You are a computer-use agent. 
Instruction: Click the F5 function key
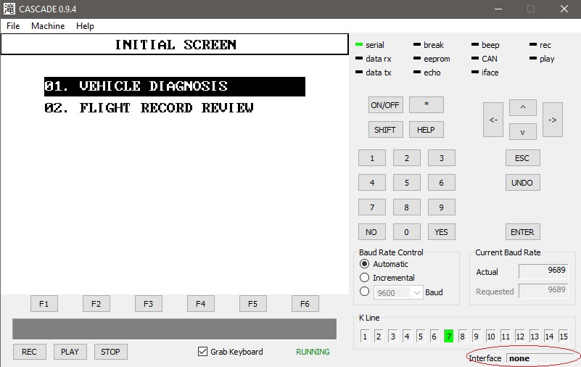[253, 304]
